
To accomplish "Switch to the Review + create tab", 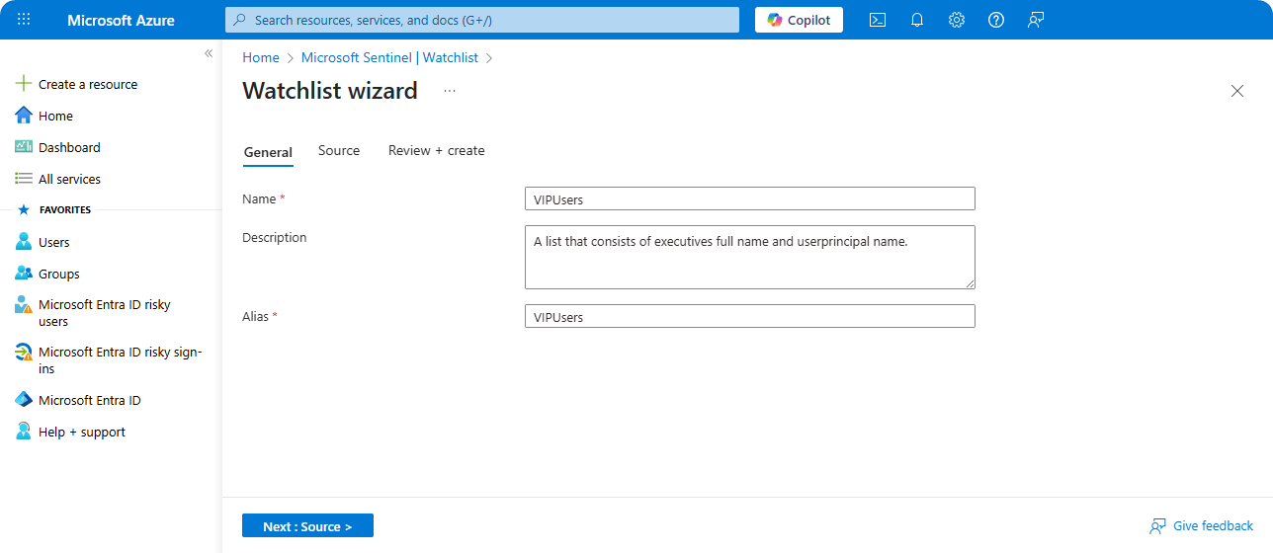I will [436, 151].
